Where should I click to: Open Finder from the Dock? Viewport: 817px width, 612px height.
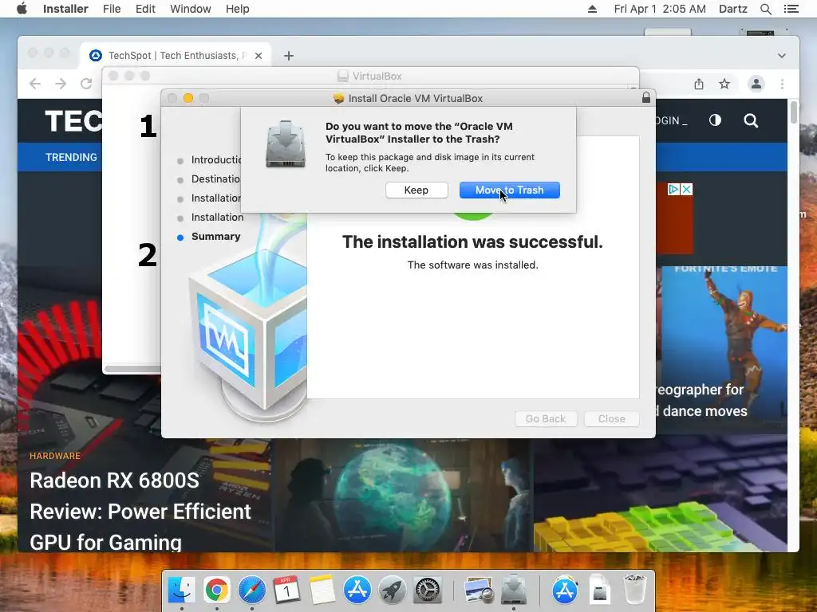click(181, 590)
